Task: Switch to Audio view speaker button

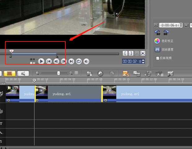Action: point(23,73)
